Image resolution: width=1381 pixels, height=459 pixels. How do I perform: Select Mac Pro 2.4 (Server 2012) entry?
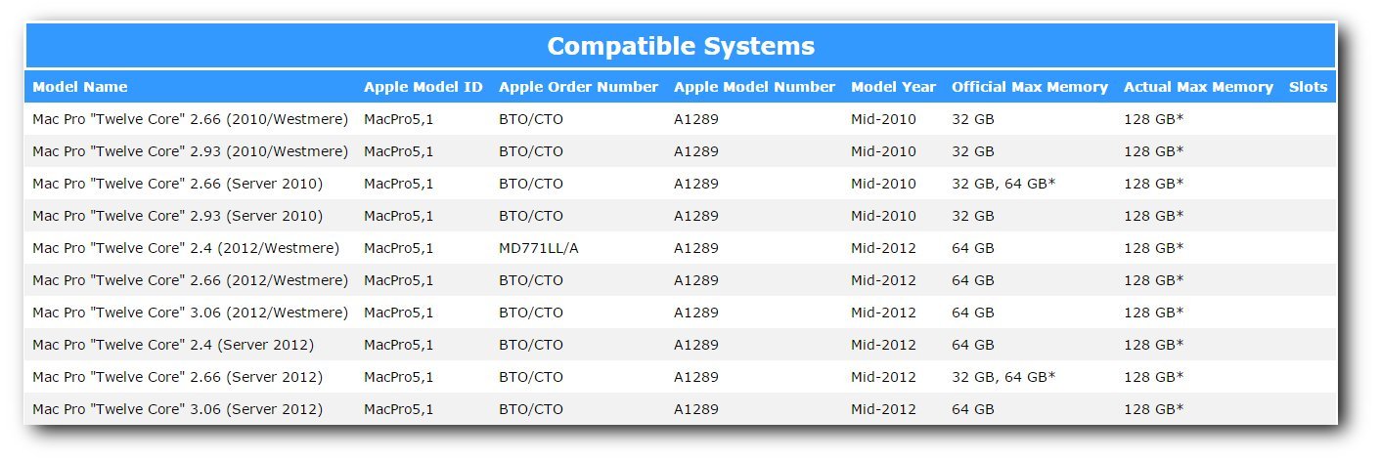tap(173, 345)
